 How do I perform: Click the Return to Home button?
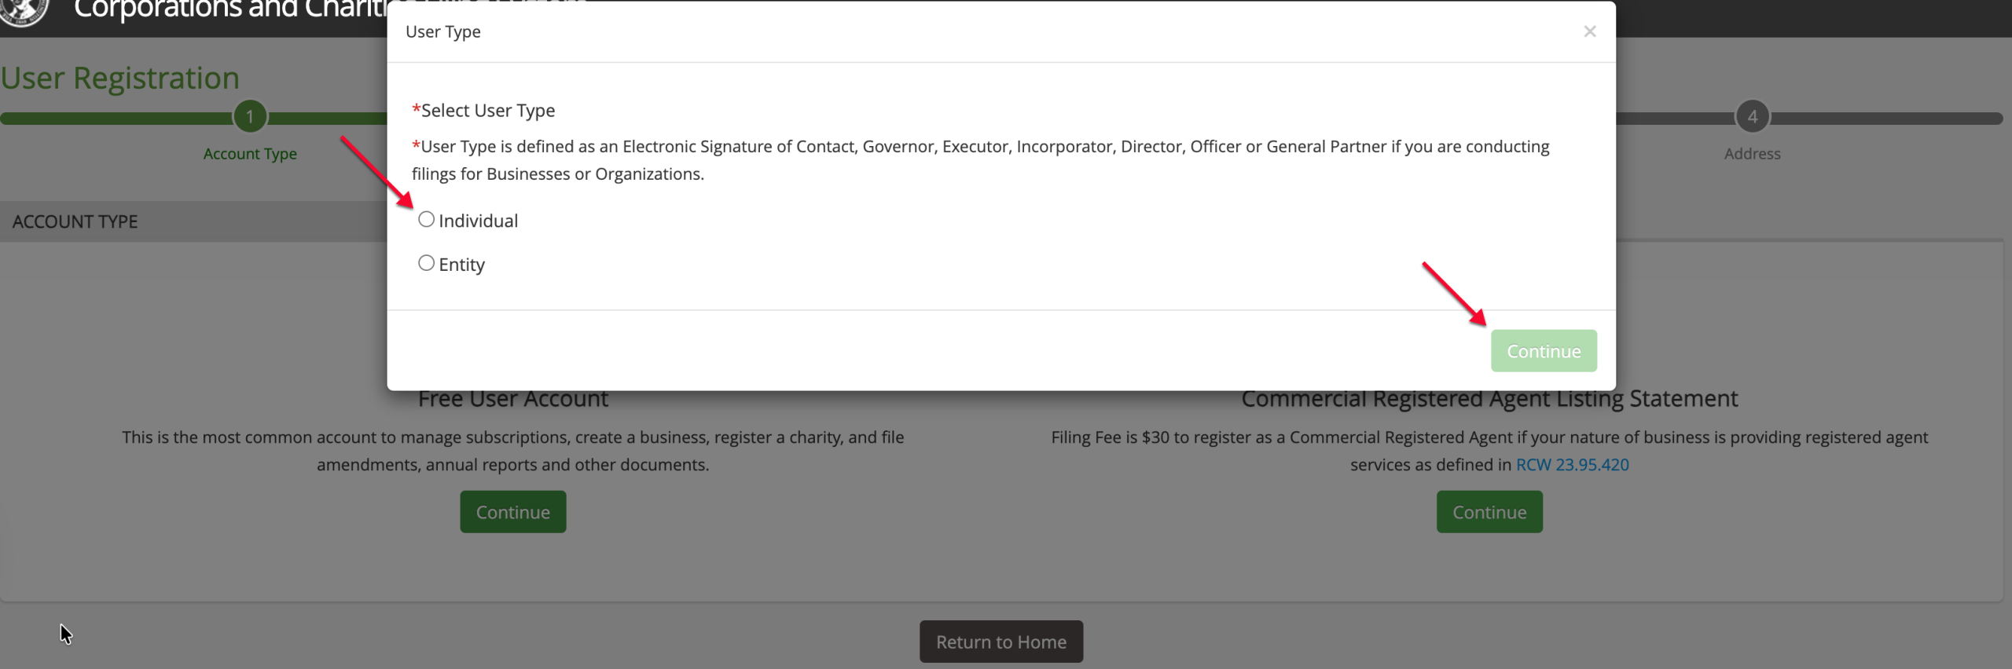click(1000, 642)
